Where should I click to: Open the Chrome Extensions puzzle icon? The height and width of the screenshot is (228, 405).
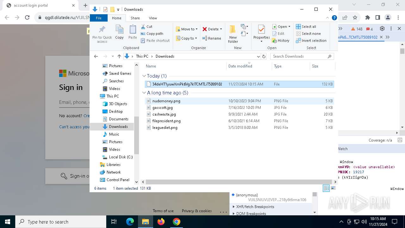367,17
